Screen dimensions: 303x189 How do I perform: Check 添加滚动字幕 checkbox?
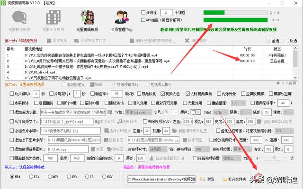12,112
